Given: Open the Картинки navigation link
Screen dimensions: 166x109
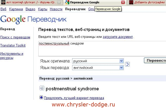Looking at the screenshot, I should [16, 9].
